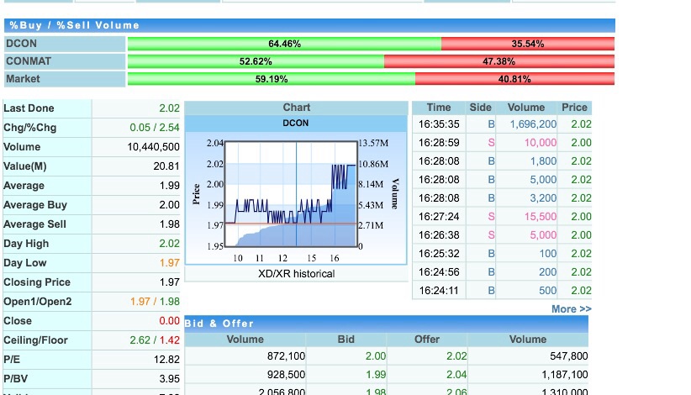Image resolution: width=691 pixels, height=395 pixels.
Task: Select Market sell bar 40.81%
Action: tap(514, 79)
